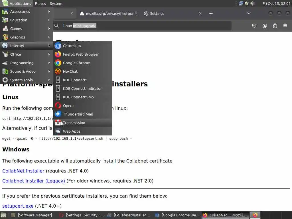Open Web Apps entry

(x=82, y=131)
